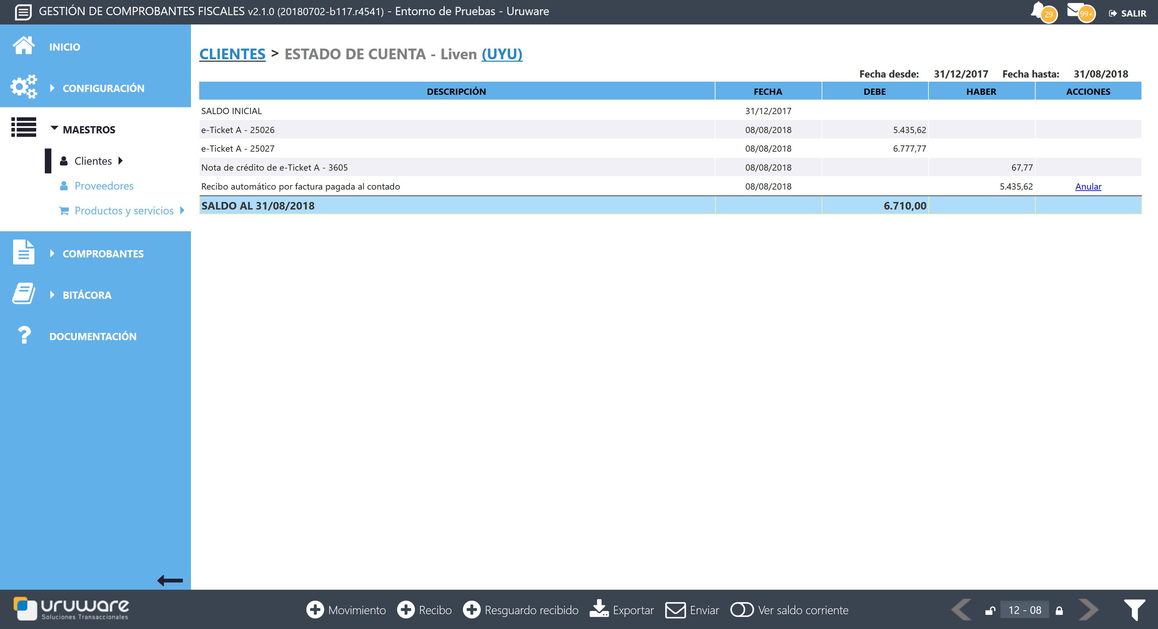Click the Fecha hasta date field
This screenshot has height=629, width=1158.
tap(1100, 74)
